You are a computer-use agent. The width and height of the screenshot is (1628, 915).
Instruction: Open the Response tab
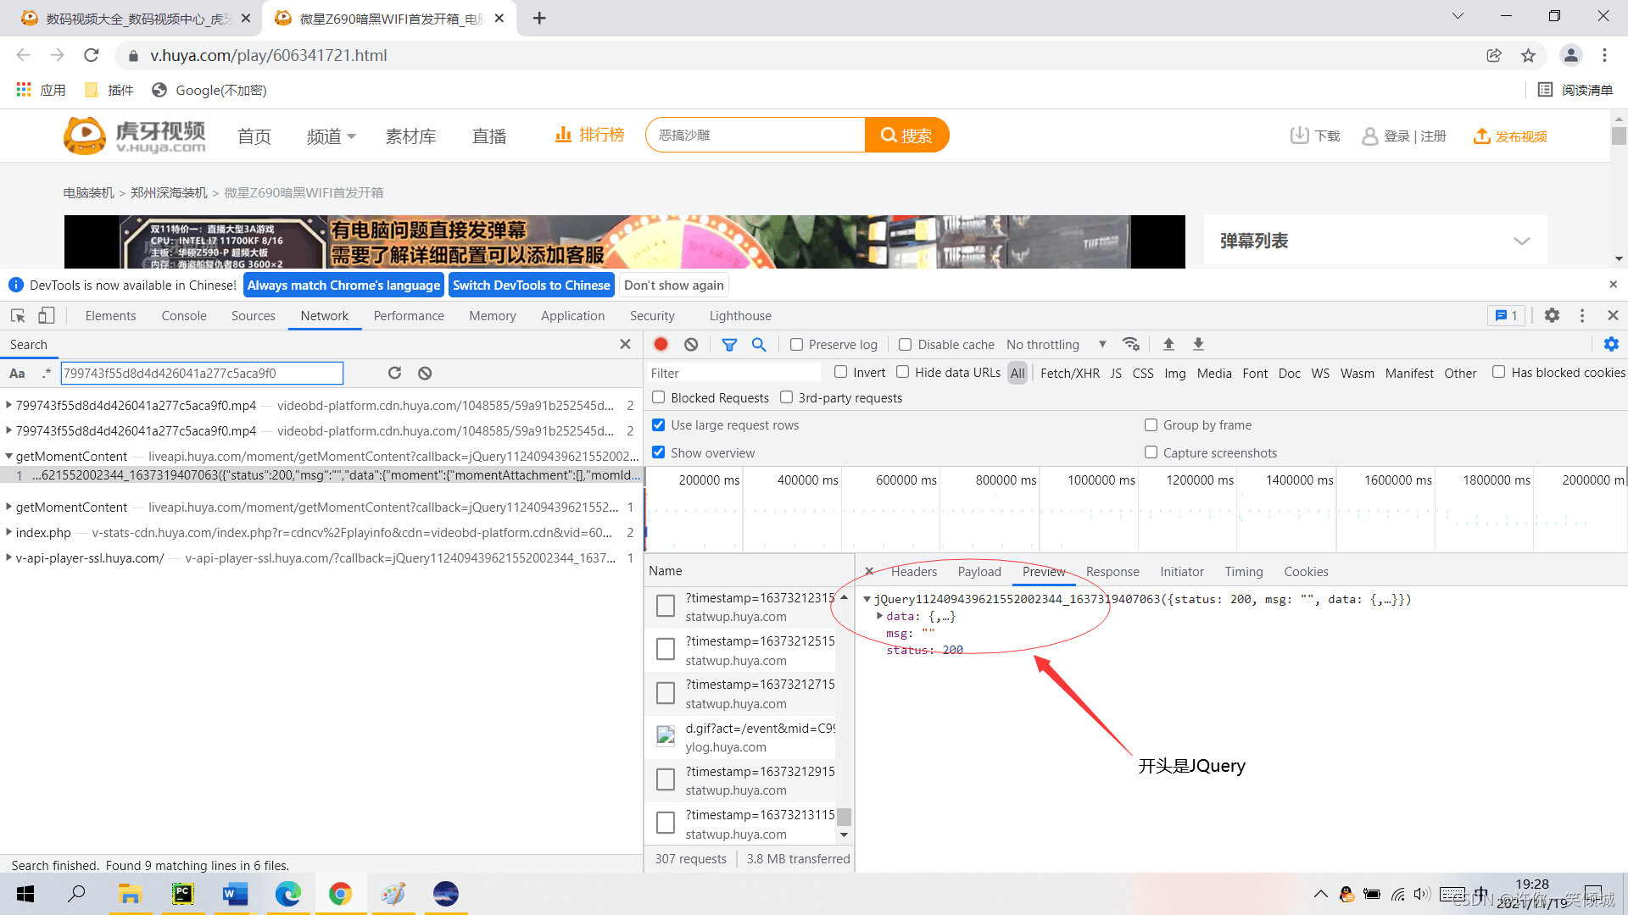tap(1112, 571)
